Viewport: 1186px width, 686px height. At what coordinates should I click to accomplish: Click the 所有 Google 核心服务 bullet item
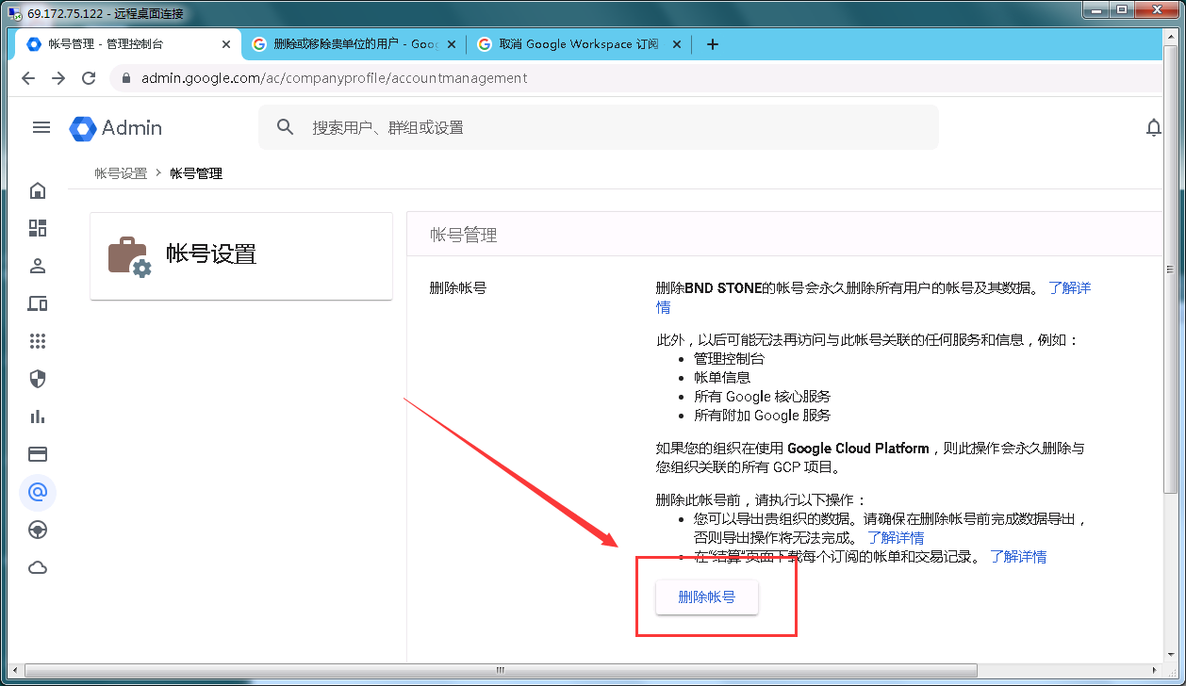pos(763,397)
